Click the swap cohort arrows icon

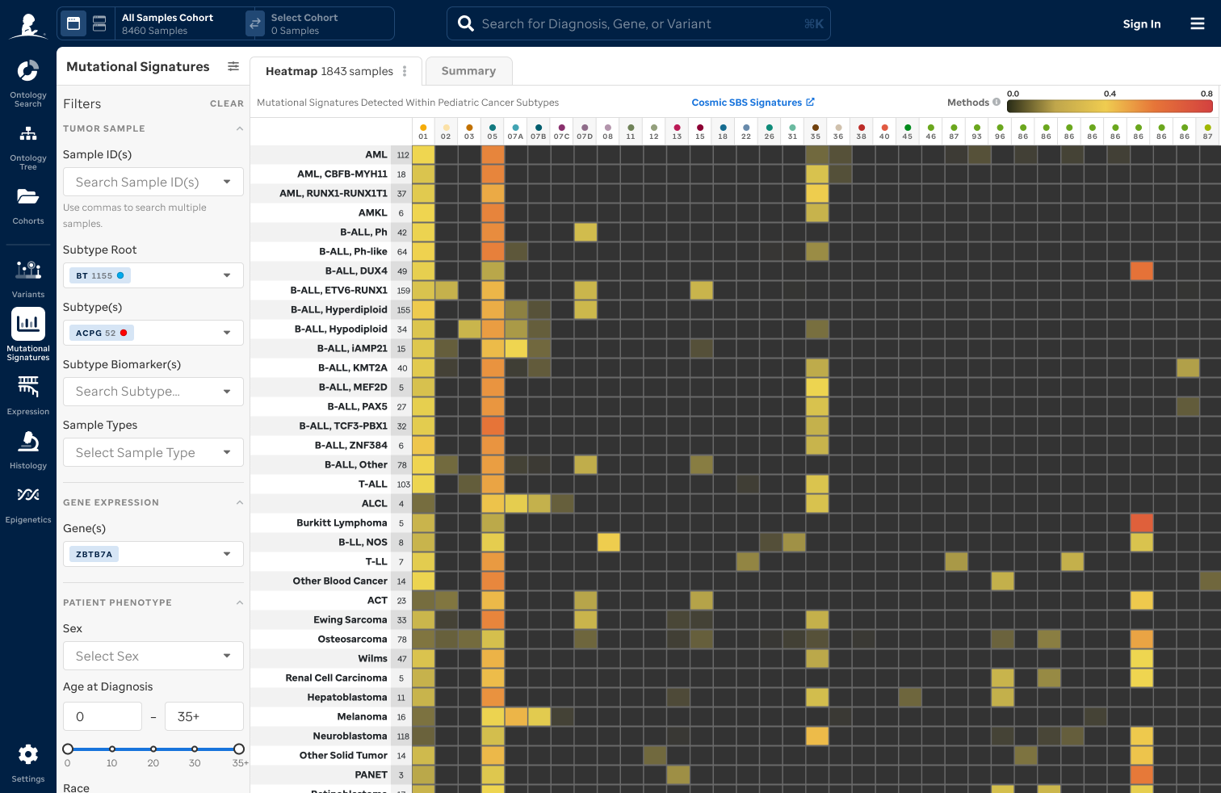(x=255, y=23)
